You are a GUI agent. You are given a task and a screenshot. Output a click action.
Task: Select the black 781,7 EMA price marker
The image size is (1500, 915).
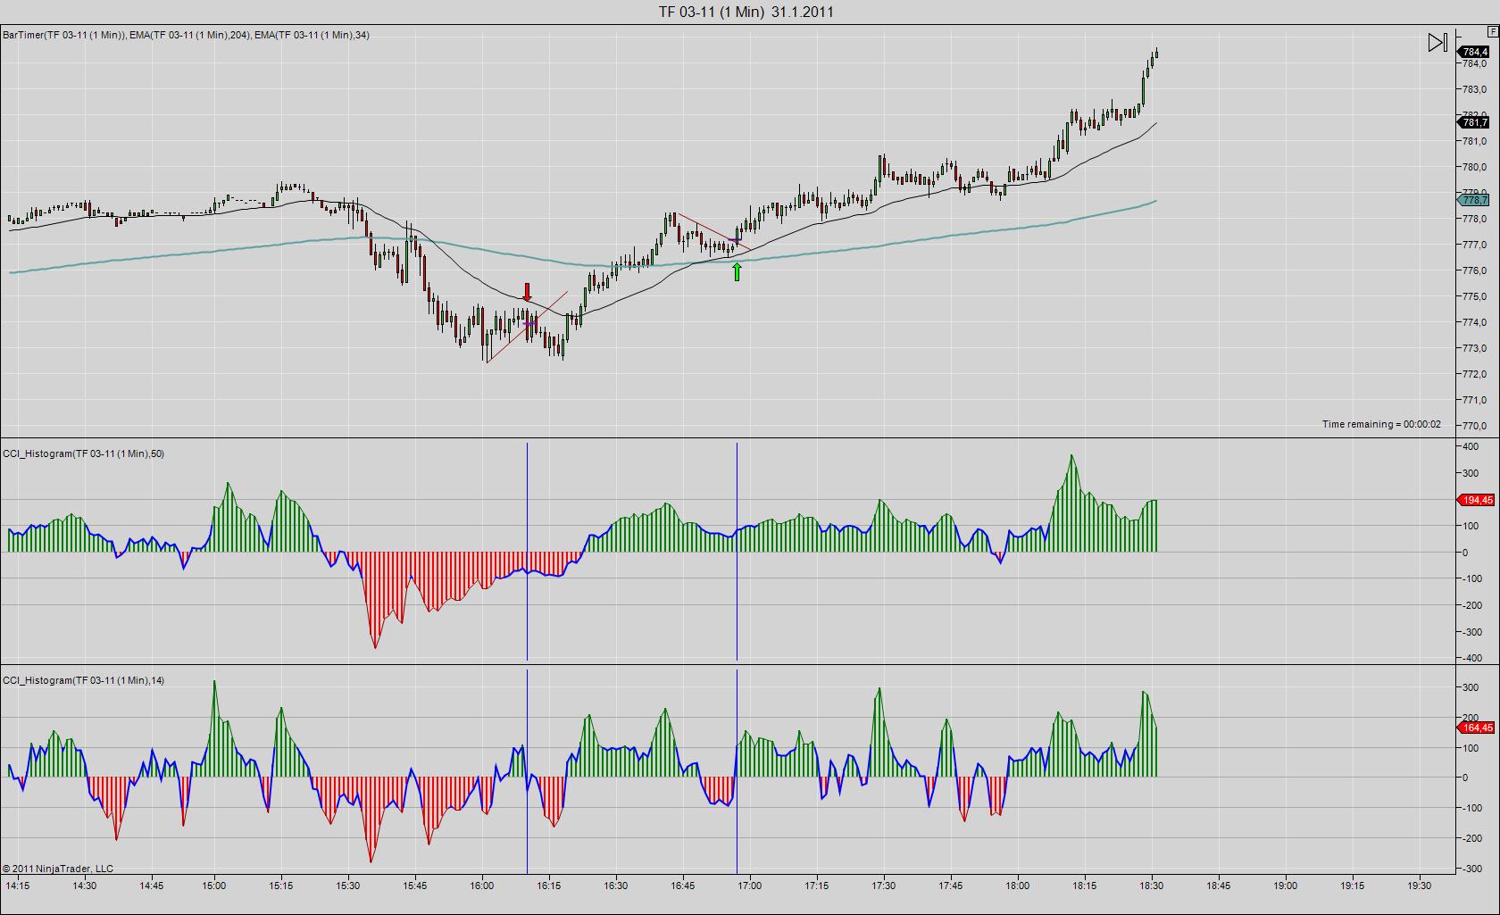pyautogui.click(x=1474, y=122)
